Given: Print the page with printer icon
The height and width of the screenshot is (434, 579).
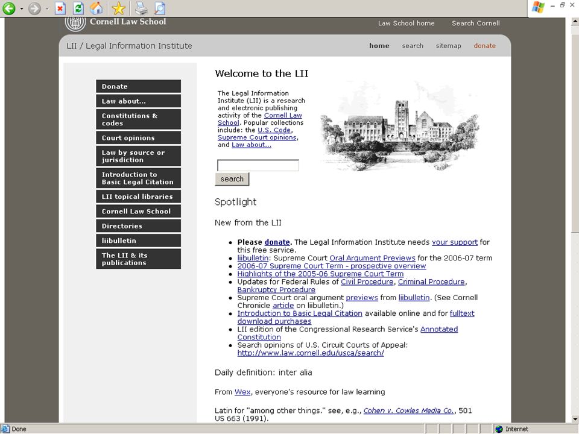Looking at the screenshot, I should click(141, 8).
